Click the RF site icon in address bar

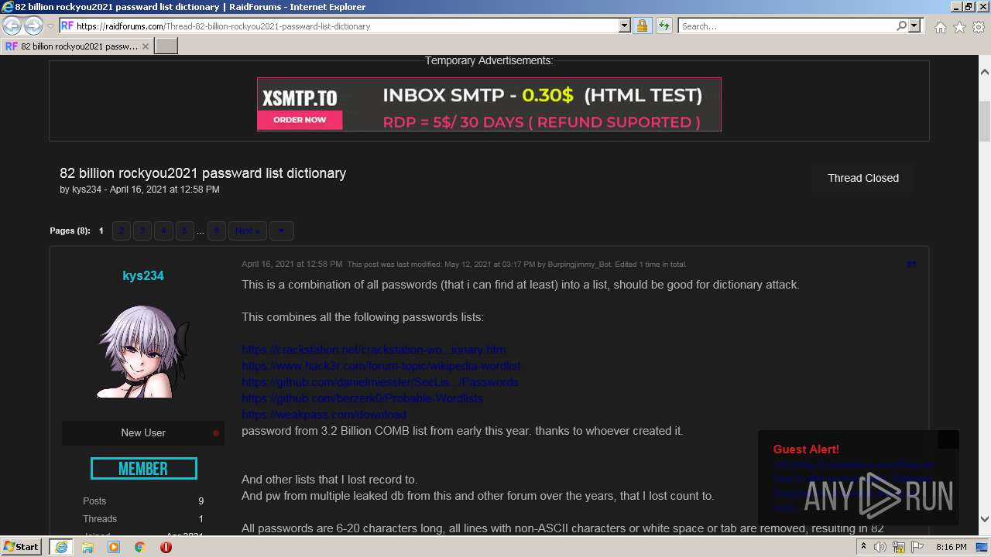(67, 26)
